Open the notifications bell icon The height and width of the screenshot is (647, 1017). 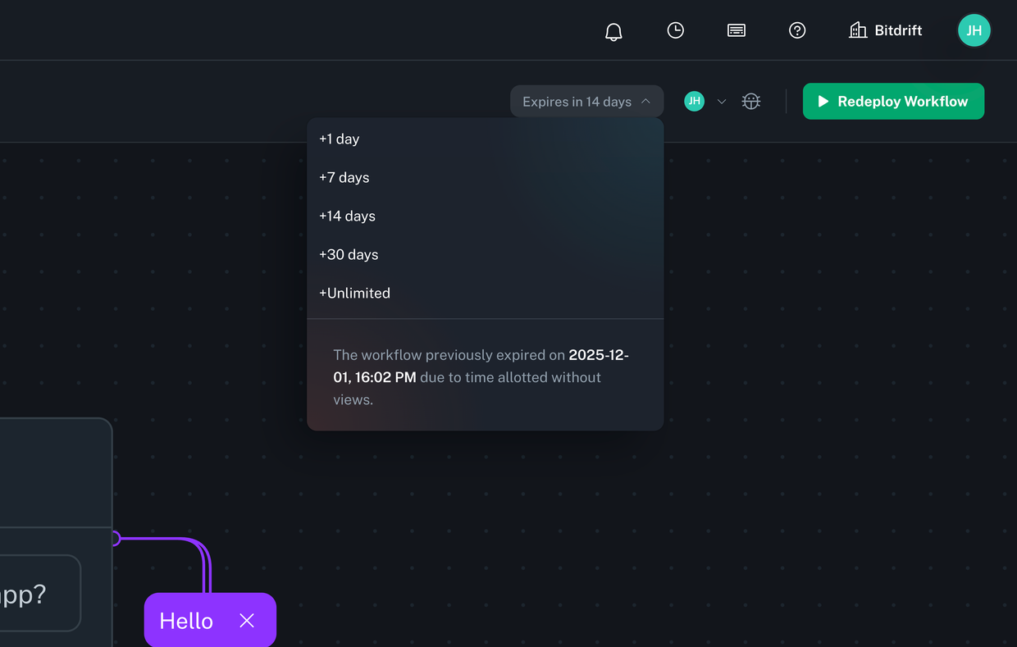tap(613, 30)
